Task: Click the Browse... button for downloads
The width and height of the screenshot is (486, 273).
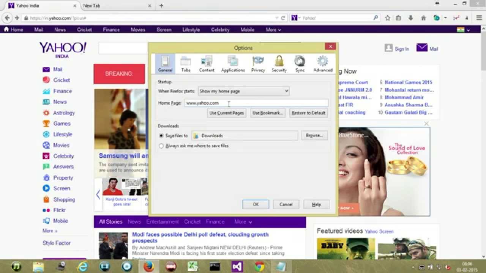Action: 314,135
